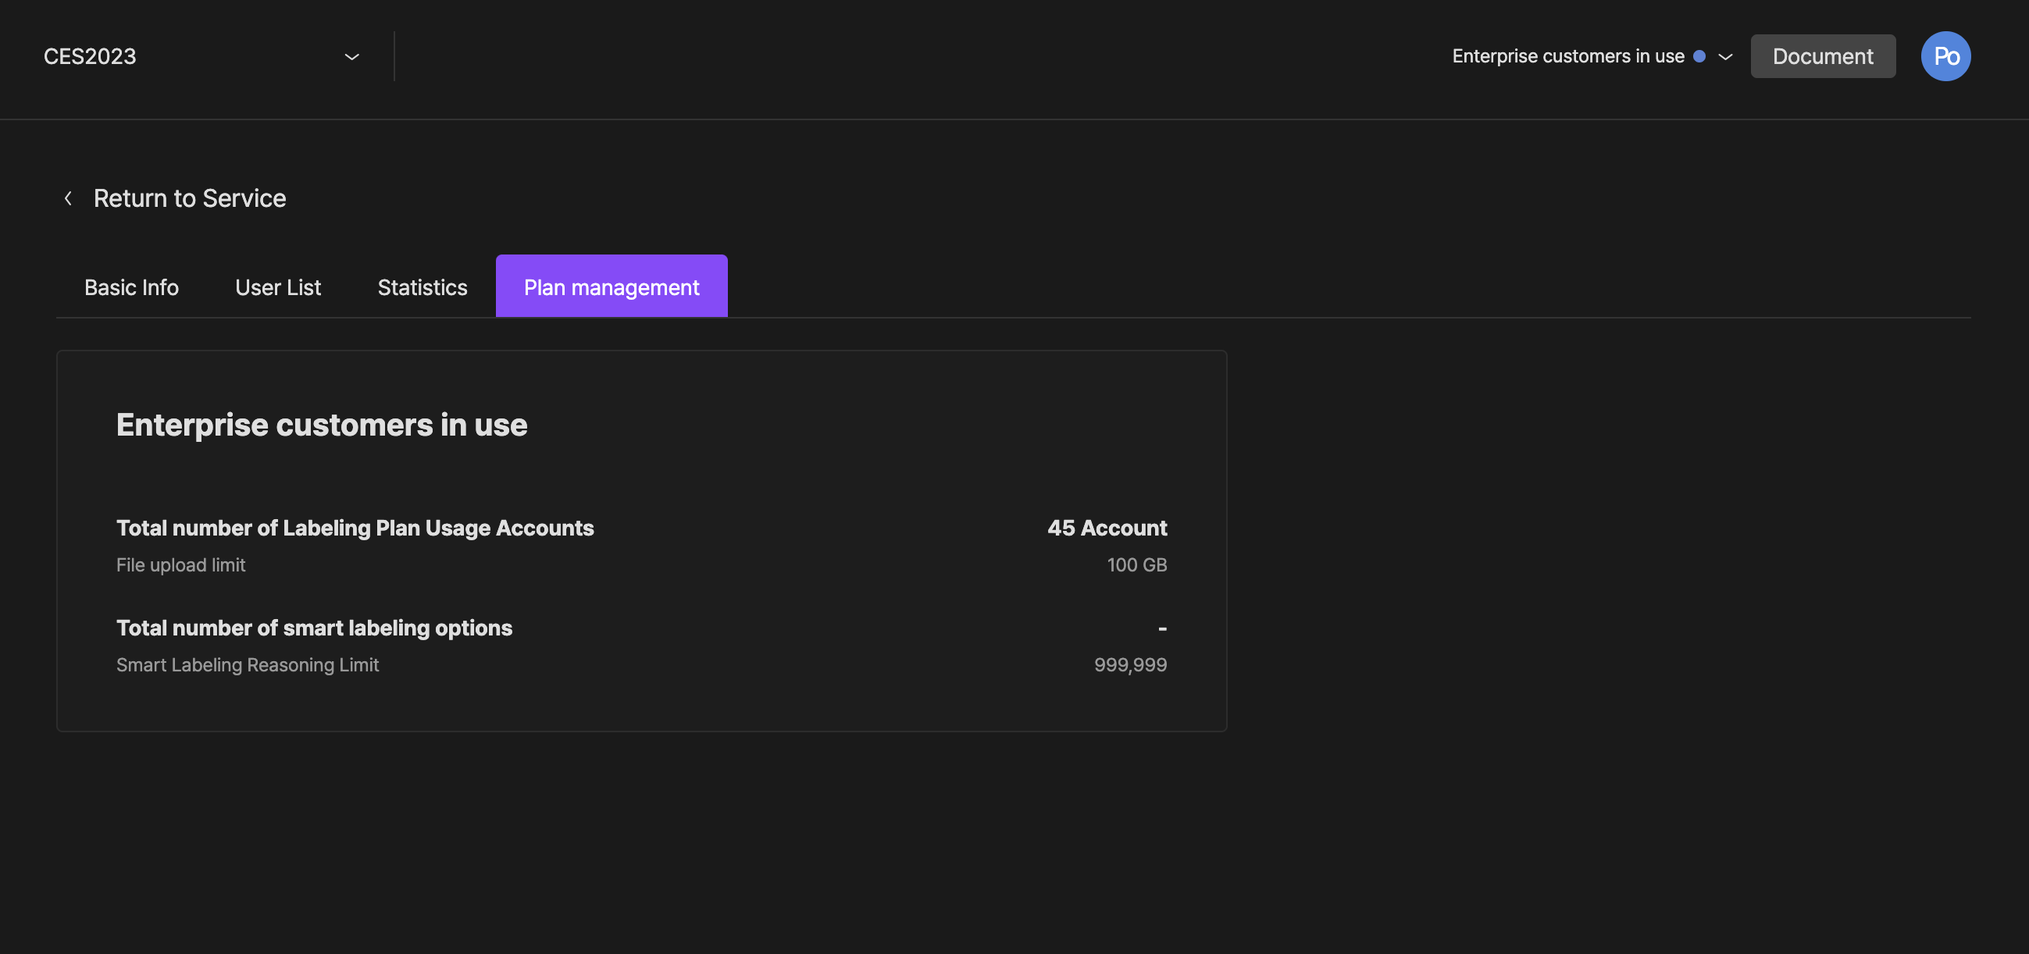Switch to the Basic Info tab

click(131, 287)
